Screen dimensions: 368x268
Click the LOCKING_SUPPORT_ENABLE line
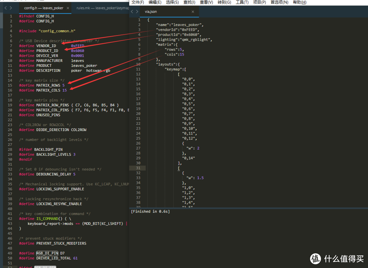(x=51, y=189)
